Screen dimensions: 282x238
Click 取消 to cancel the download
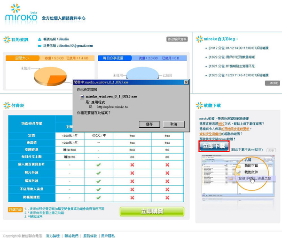173,124
